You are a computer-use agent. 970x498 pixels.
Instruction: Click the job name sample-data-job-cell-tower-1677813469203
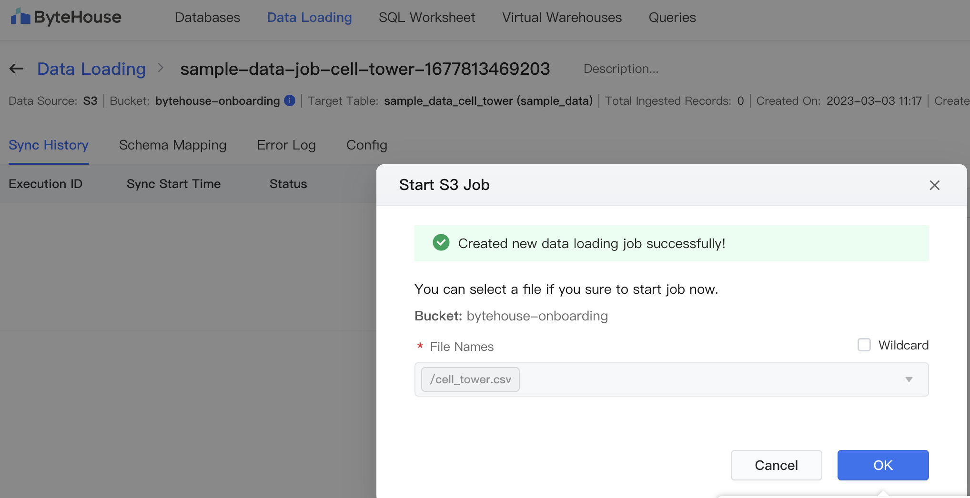[x=365, y=69]
